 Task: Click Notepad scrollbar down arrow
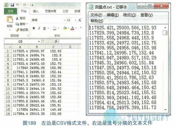(165, 110)
